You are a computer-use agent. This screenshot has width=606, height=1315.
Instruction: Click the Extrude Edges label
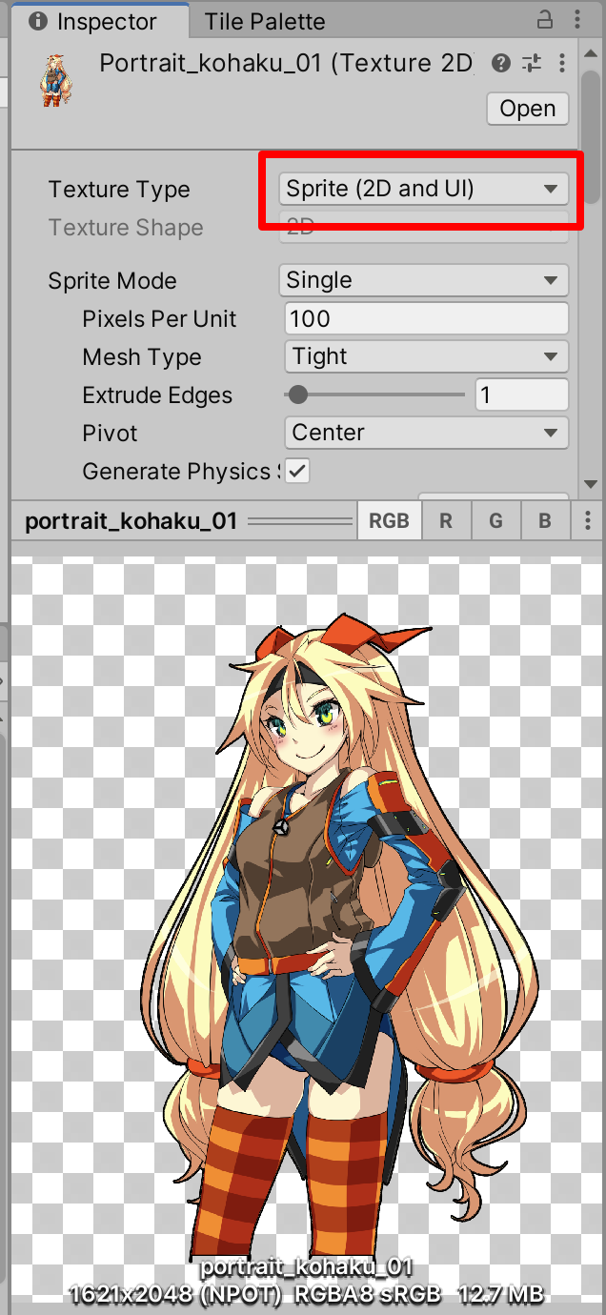click(157, 395)
